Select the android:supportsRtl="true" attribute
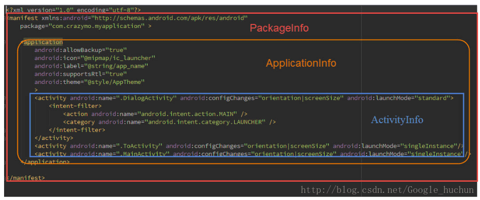Screen dimensions: 480x200 tap(80, 74)
